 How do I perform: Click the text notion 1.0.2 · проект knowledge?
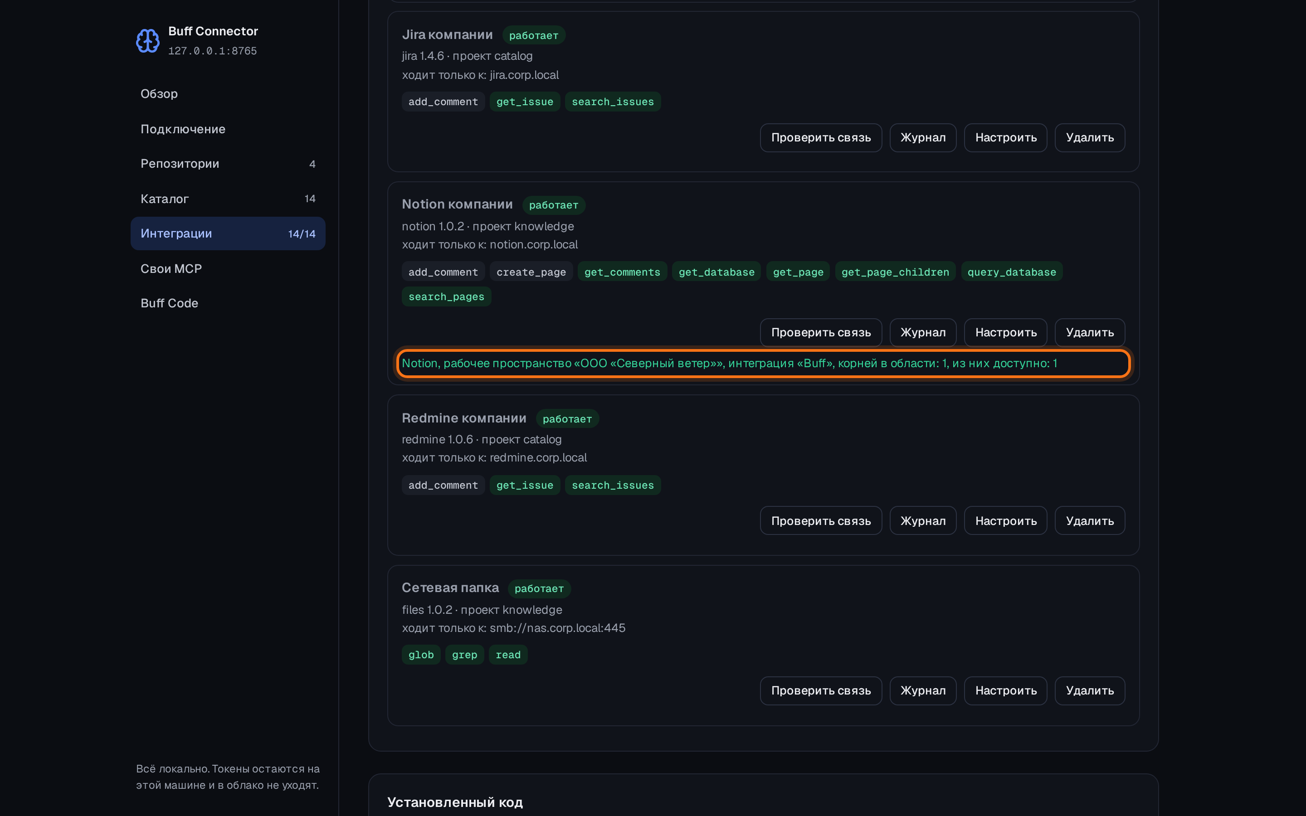488,226
